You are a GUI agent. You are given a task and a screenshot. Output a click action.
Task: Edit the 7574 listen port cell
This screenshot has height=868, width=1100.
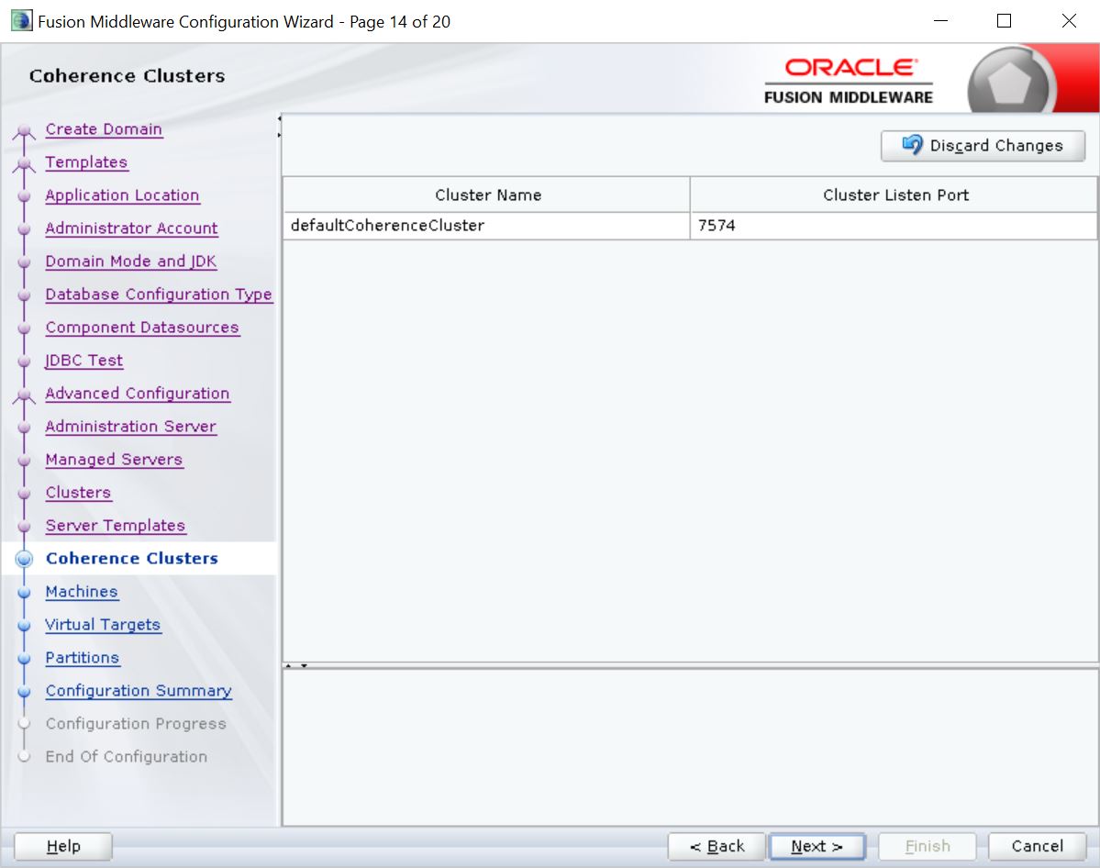894,225
